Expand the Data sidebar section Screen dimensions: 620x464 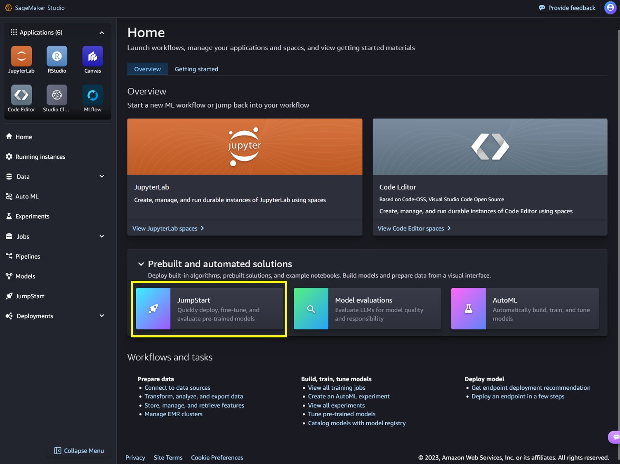pyautogui.click(x=101, y=177)
